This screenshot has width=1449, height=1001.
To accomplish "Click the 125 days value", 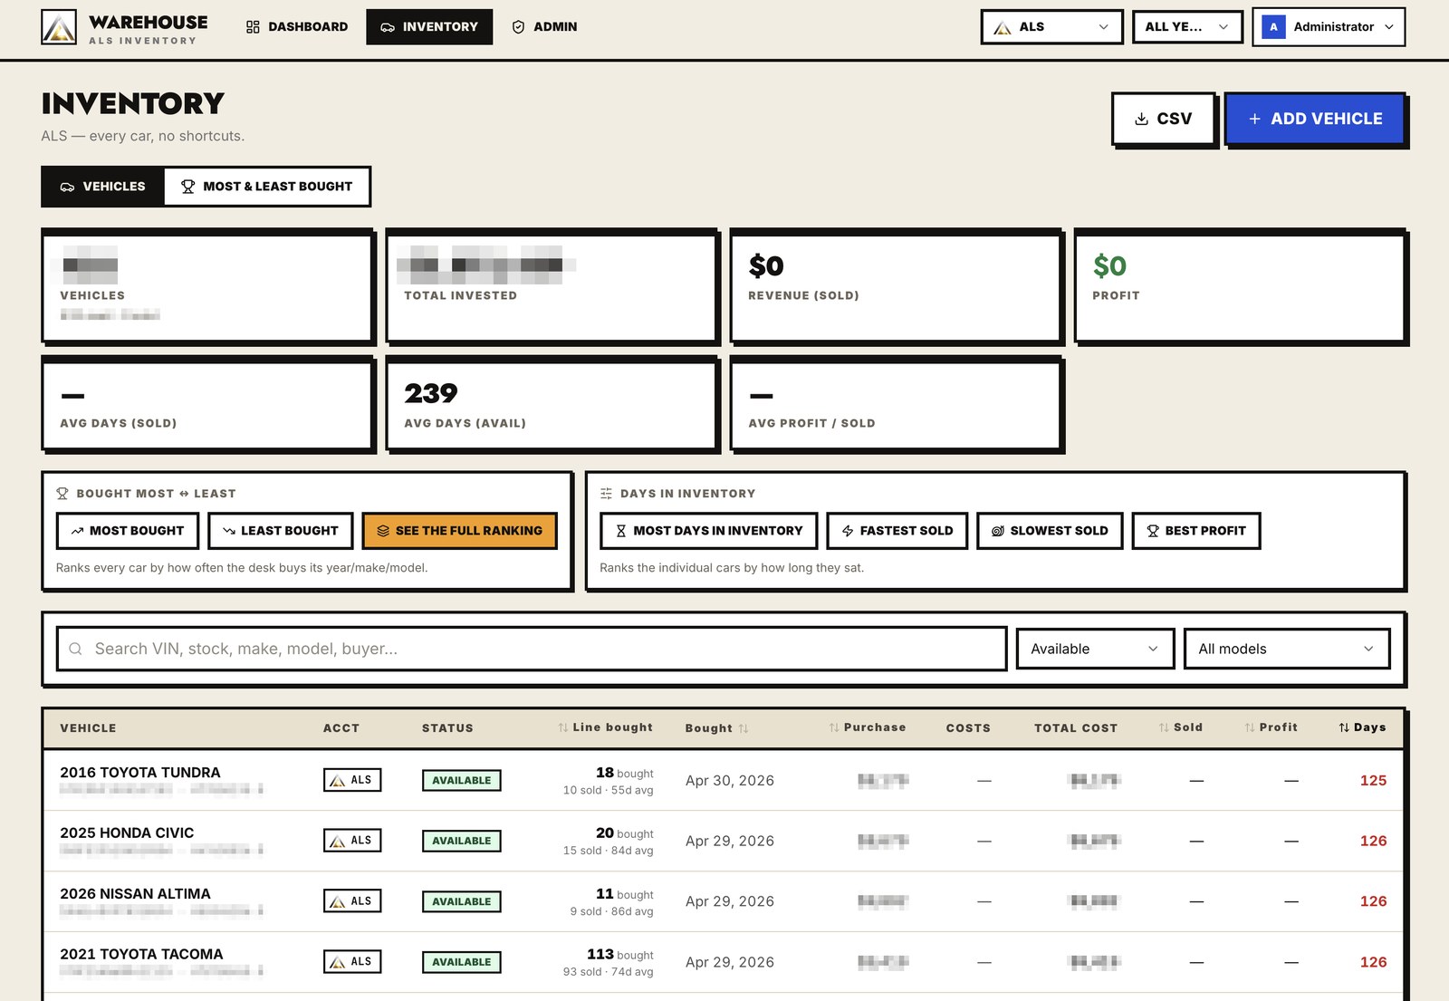I will pos(1373,780).
